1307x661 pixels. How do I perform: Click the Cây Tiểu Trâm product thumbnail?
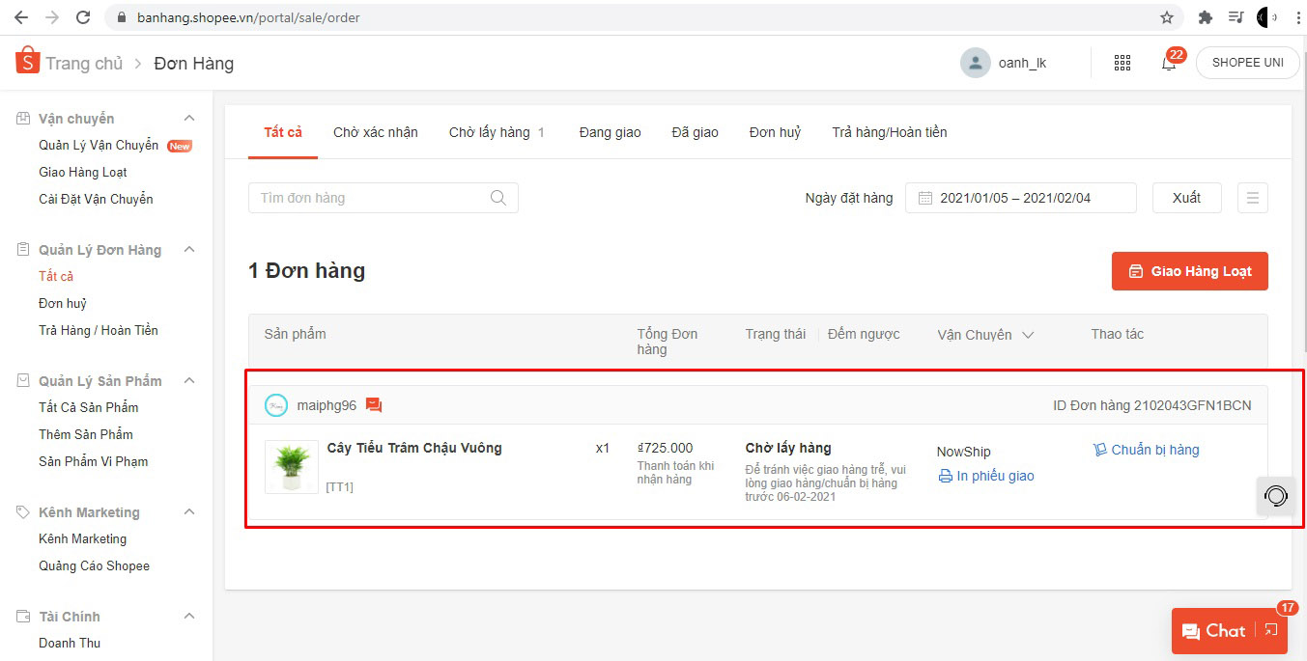pyautogui.click(x=292, y=467)
